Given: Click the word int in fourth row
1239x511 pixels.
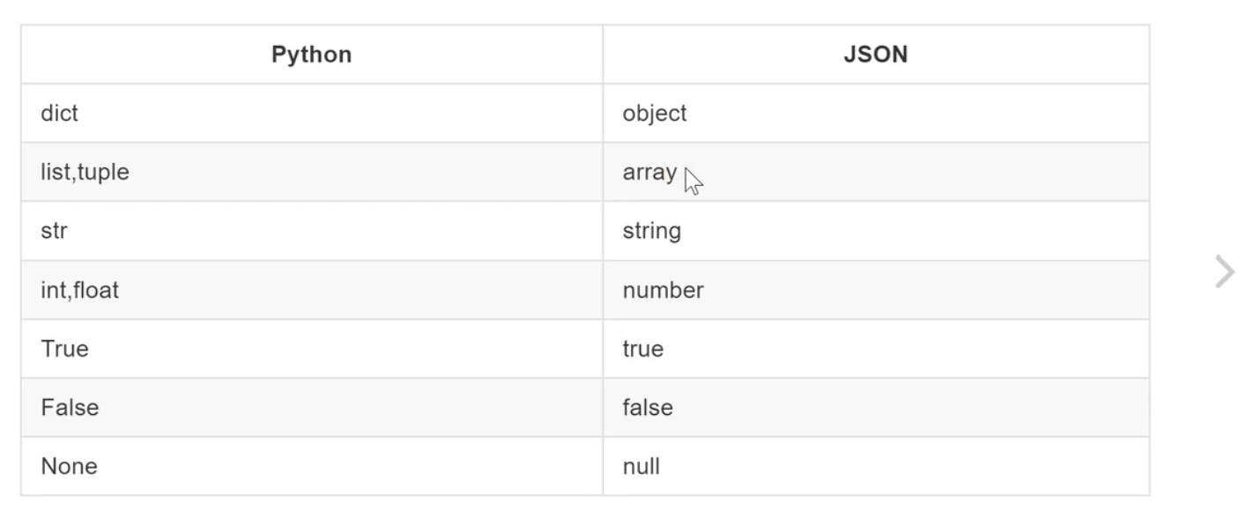Looking at the screenshot, I should point(51,291).
